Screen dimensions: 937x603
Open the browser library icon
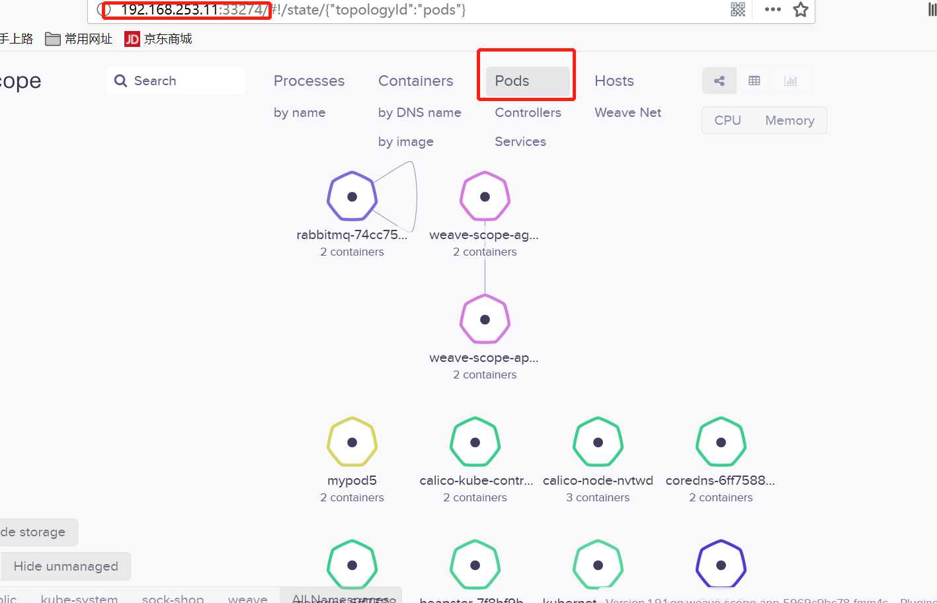[x=932, y=9]
